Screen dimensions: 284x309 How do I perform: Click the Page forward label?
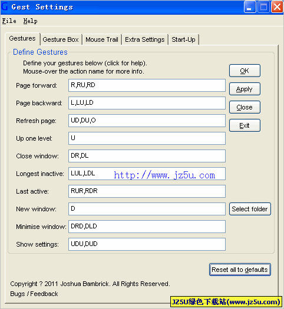[37, 85]
